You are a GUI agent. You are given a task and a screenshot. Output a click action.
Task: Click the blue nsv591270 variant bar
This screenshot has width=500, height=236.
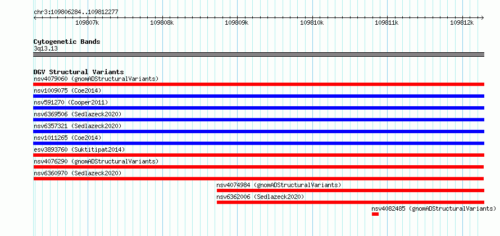click(258, 108)
